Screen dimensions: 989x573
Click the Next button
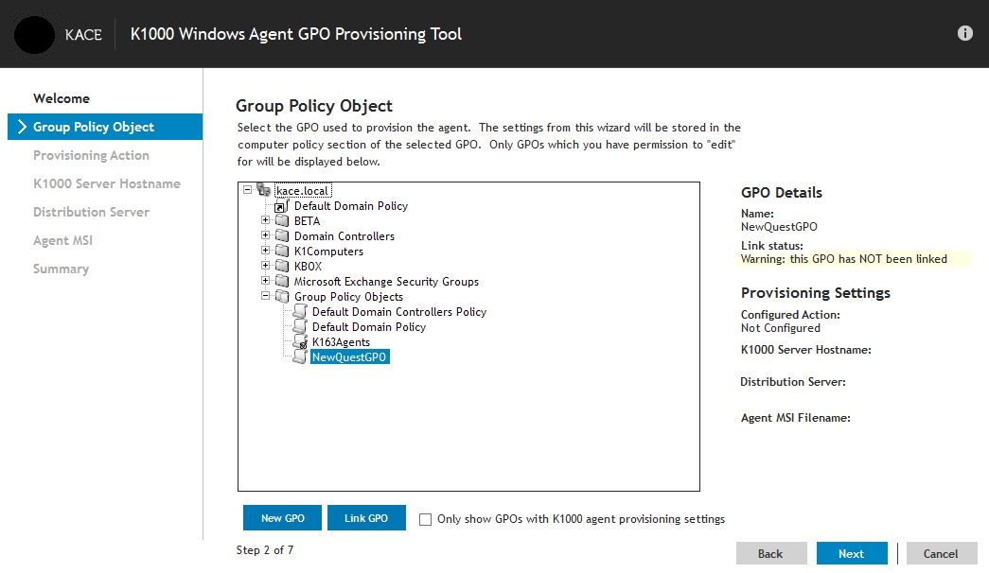pos(851,553)
